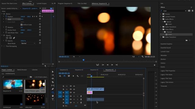Viewport: 195px width, 109px height.
Task: Expand the Presets folder in Effects
Action: [161, 14]
